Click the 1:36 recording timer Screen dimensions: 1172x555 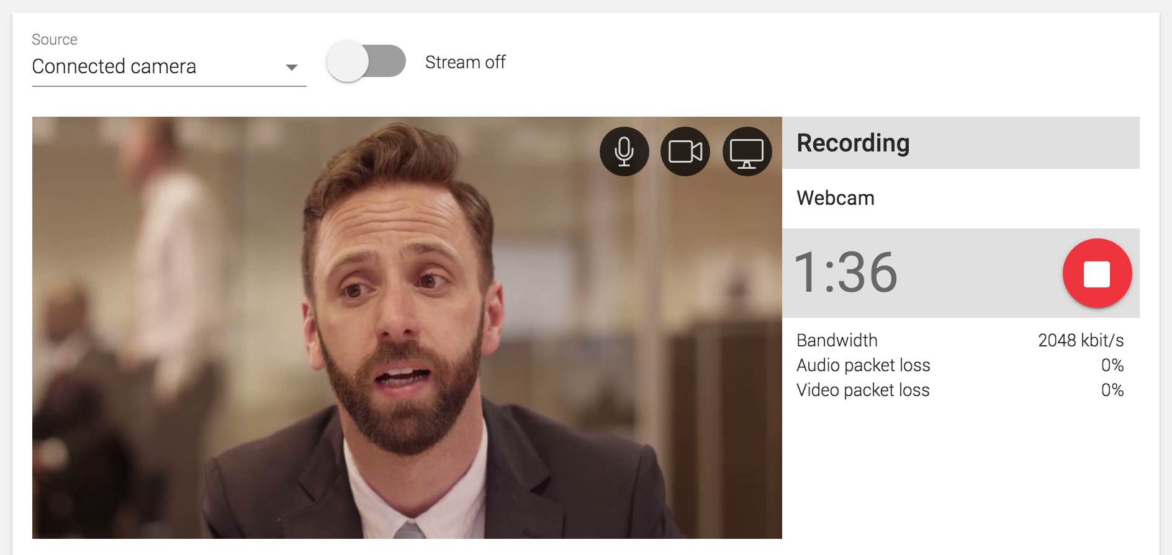[x=845, y=273]
